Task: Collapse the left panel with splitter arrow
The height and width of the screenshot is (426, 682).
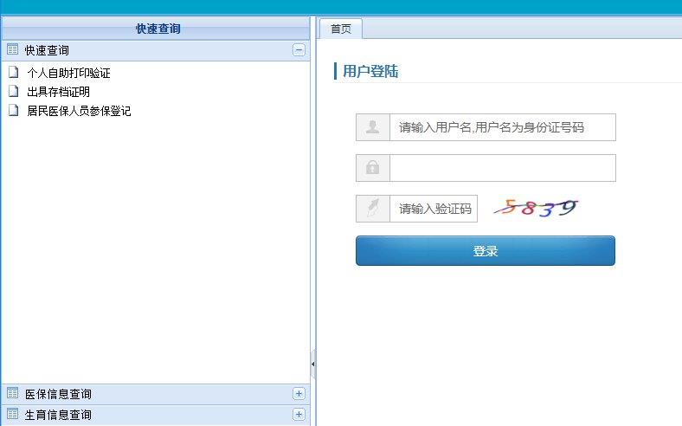Action: tap(313, 364)
